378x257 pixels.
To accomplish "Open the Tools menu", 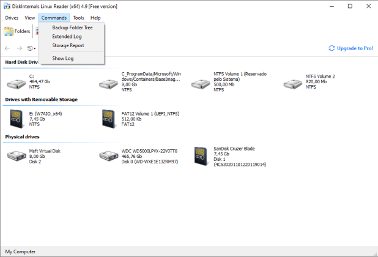I will tap(78, 18).
